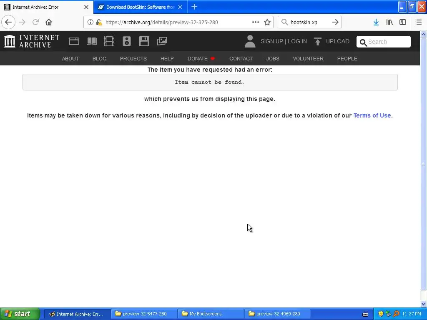Click the taskbar clock 11:27 PM

pyautogui.click(x=412, y=314)
